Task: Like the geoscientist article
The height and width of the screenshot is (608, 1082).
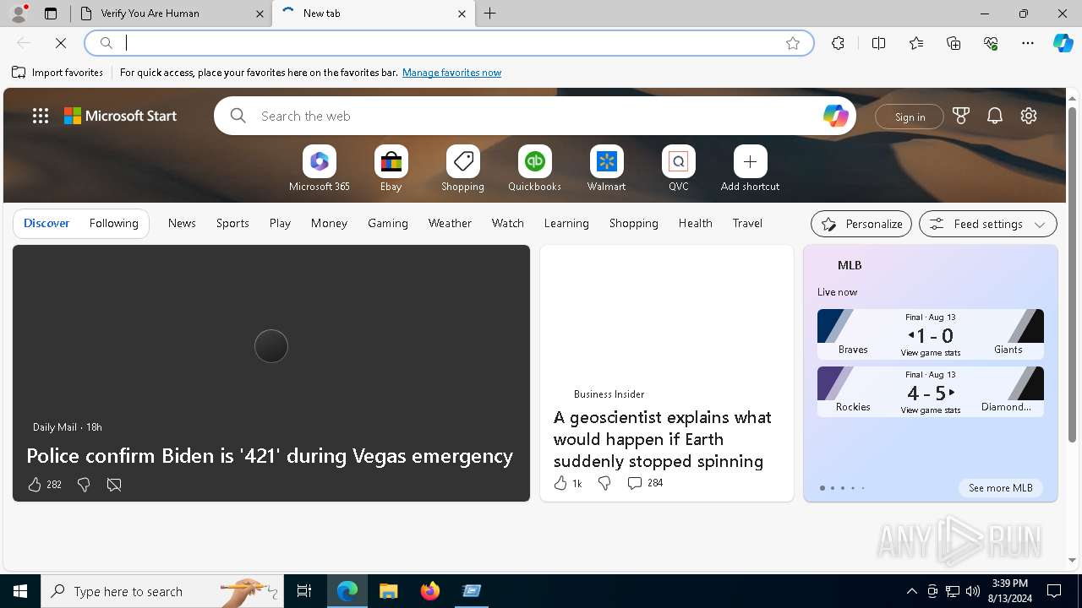Action: pos(560,483)
